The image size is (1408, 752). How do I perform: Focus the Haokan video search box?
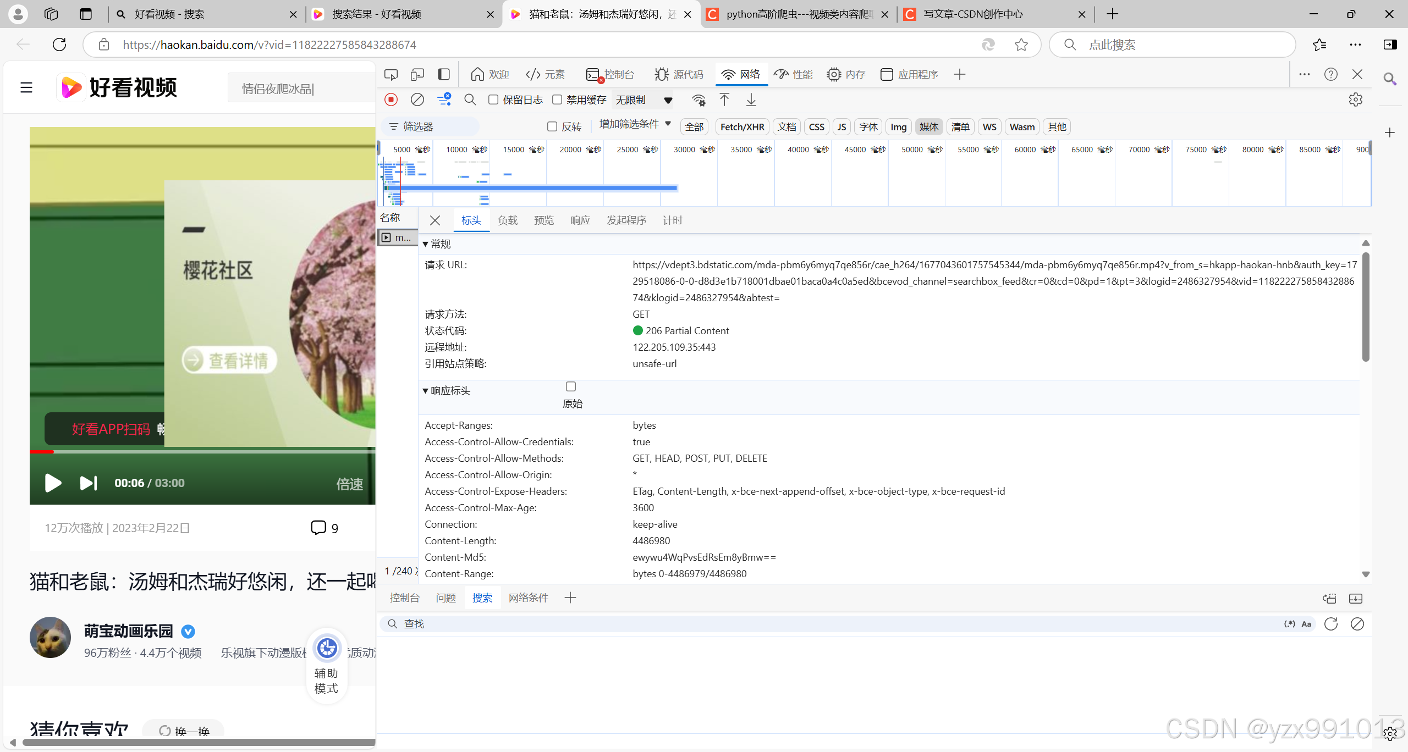pos(301,88)
